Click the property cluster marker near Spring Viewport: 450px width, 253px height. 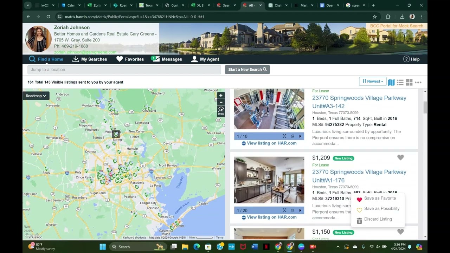coord(116,134)
